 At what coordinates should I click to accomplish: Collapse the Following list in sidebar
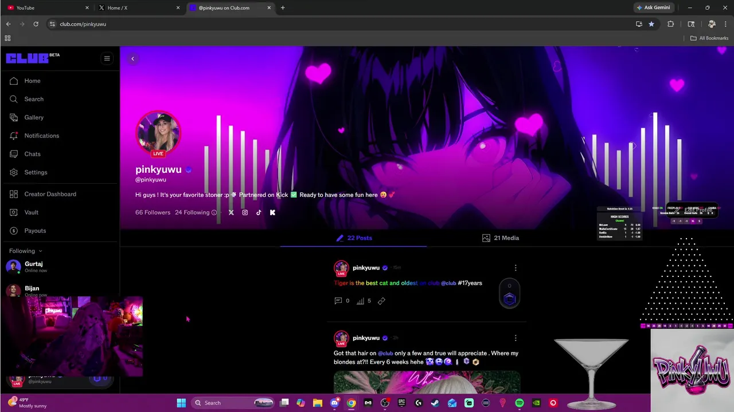[x=25, y=251]
